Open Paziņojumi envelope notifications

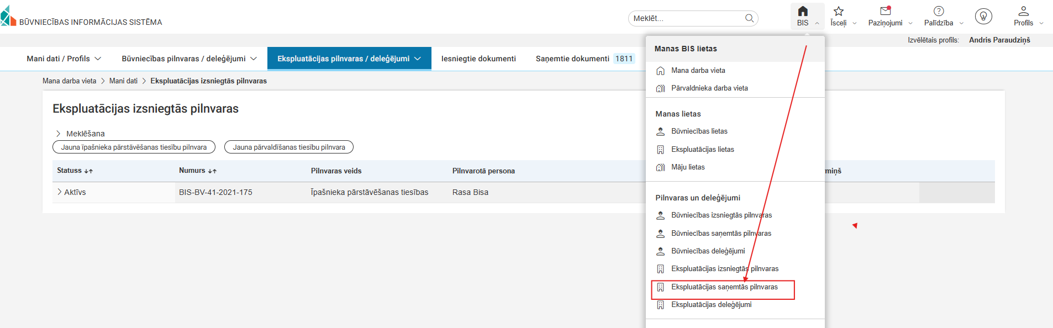(x=885, y=11)
